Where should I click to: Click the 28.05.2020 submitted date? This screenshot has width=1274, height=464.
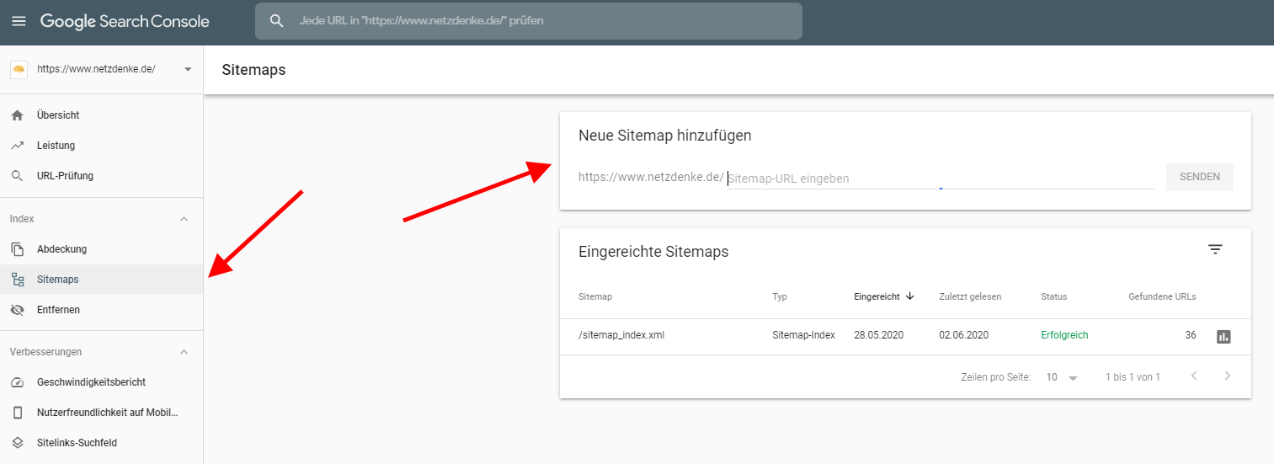coord(878,335)
